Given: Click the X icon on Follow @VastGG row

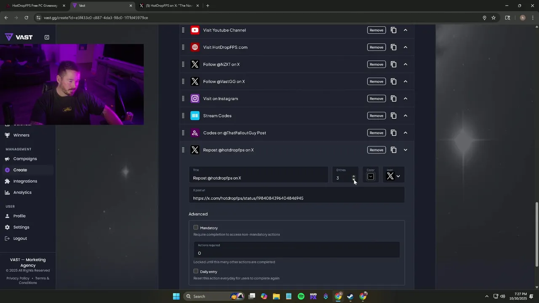Looking at the screenshot, I should point(195,82).
